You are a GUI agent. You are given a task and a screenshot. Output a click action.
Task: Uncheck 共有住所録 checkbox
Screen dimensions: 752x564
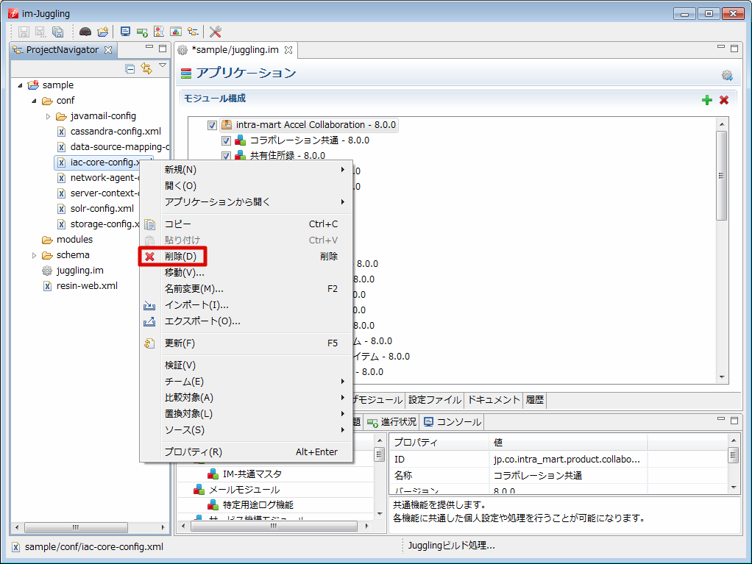coord(226,156)
